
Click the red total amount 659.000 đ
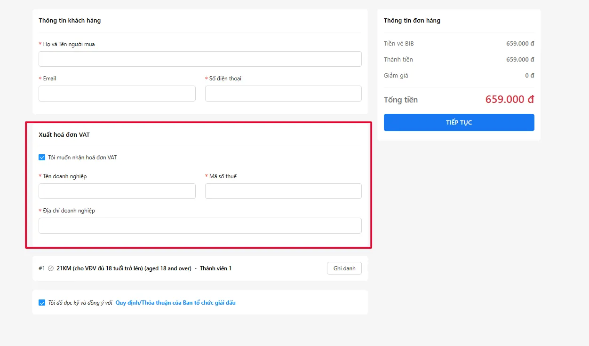point(509,100)
